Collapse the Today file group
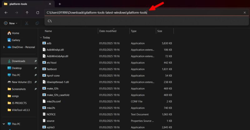This screenshot has height=130, width=250. (x=41, y=38)
